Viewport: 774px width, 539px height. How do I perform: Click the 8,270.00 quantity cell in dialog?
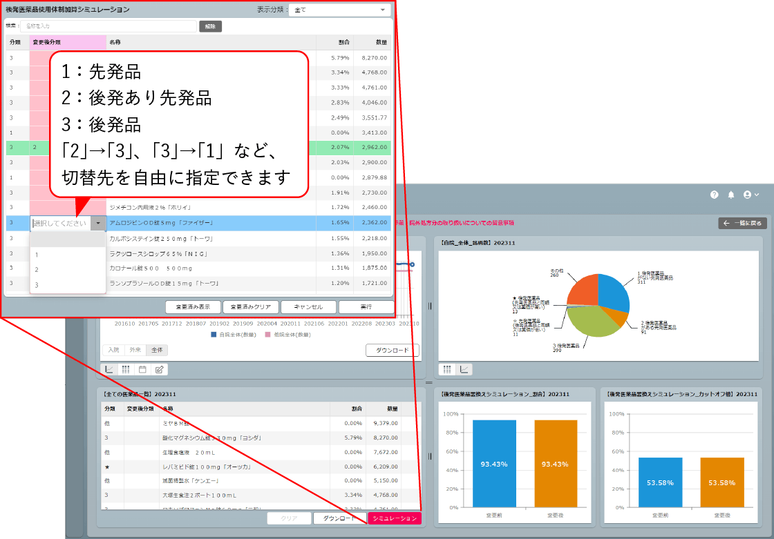[374, 58]
